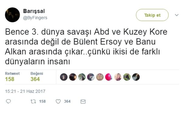Open the tweet timestamp 15:21 - 21 Haz 2017
The height and width of the screenshot is (137, 182).
pyautogui.click(x=25, y=91)
